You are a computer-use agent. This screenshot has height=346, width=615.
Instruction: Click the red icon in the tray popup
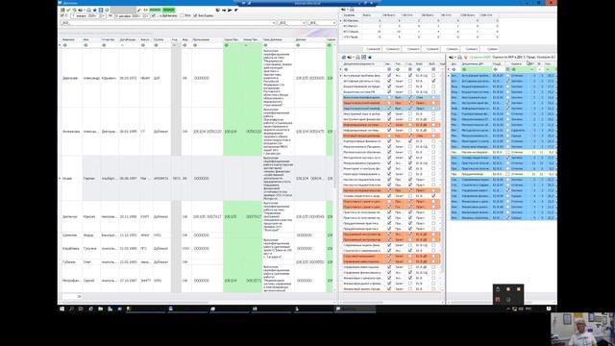(x=498, y=299)
